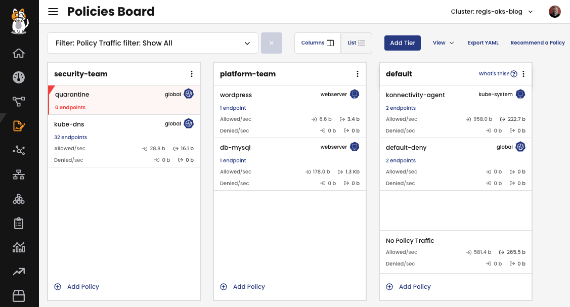Go to the Home sidebar icon
The width and height of the screenshot is (570, 307).
click(19, 54)
